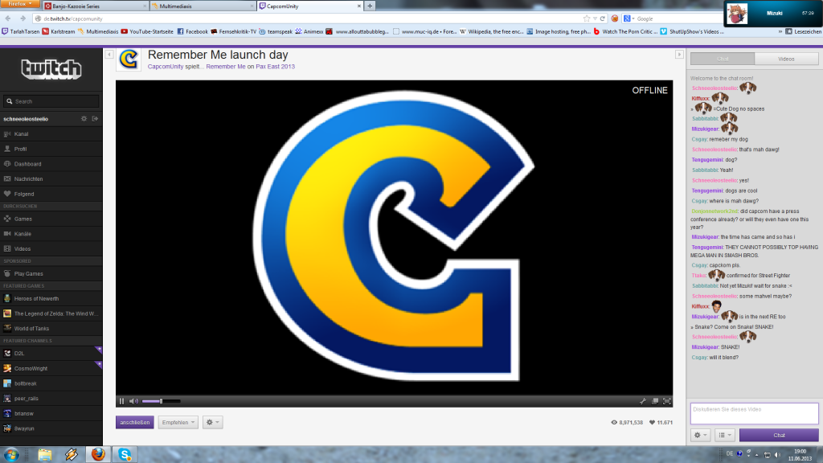Mute the player volume icon
The width and height of the screenshot is (823, 463).
[134, 401]
